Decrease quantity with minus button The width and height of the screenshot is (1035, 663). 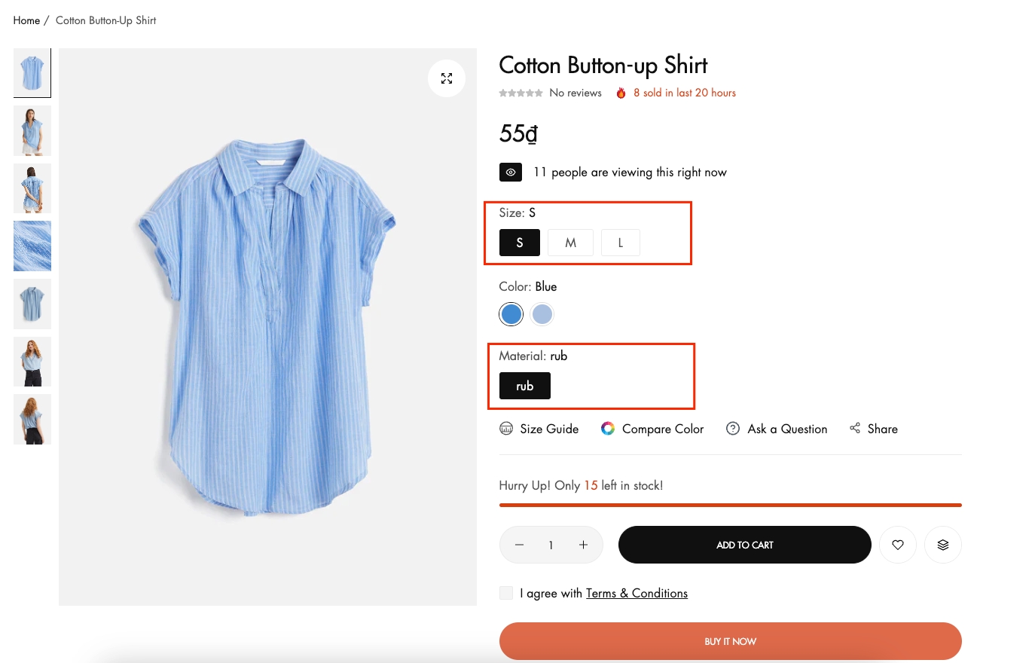pyautogui.click(x=519, y=545)
